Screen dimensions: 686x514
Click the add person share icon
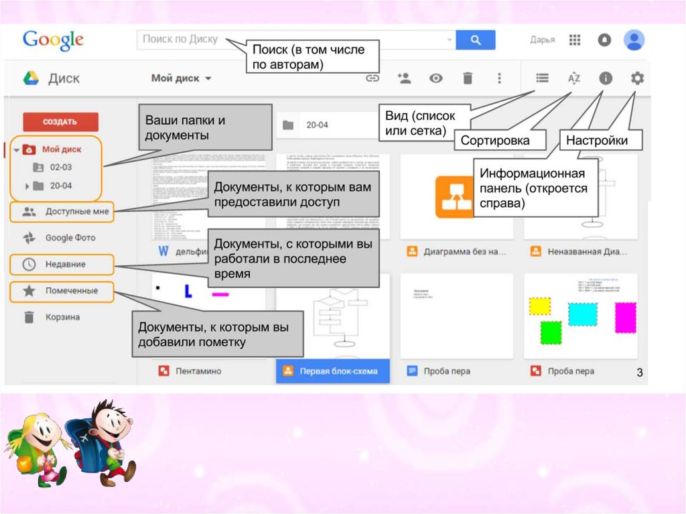404,78
